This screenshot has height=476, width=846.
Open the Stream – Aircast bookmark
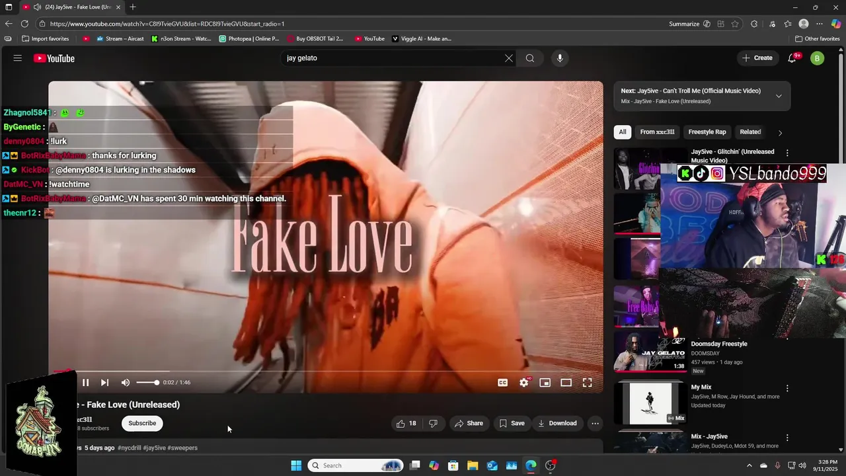pos(120,39)
